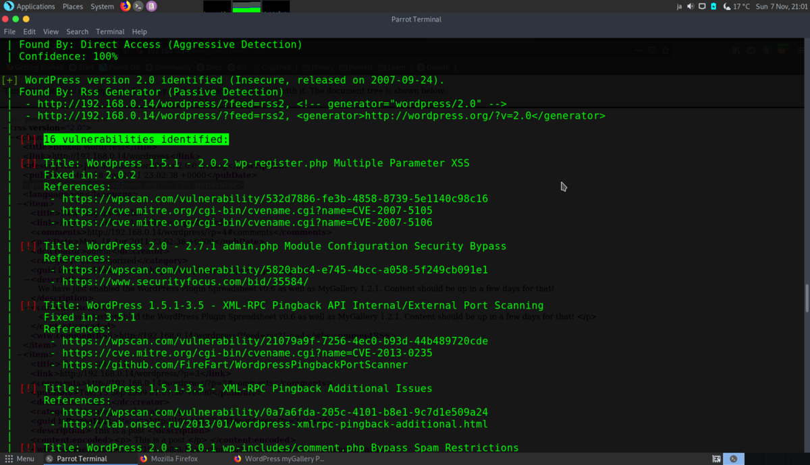Click the CVE-2007-5106 mitre link
The image size is (810, 465).
tap(247, 222)
